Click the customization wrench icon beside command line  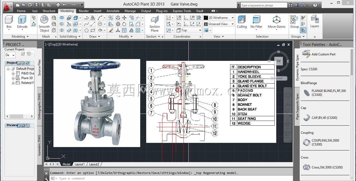tap(46, 179)
